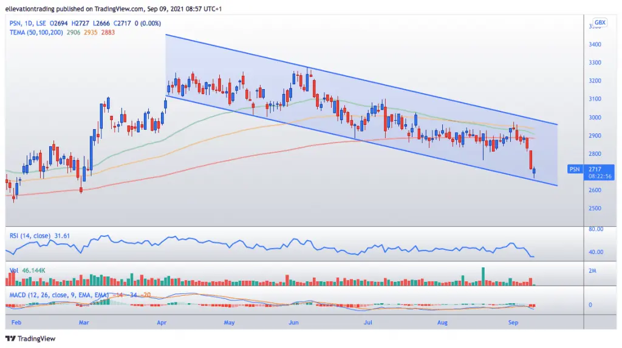
Task: Click the Feb label on time axis
Action: point(16,323)
